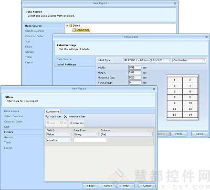This screenshot has width=210, height=190.
Task: Click label cell 8 in label preview
Action: [190, 97]
